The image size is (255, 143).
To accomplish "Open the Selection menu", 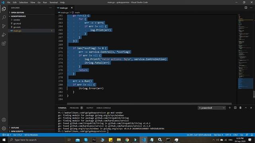I will 24,2.
